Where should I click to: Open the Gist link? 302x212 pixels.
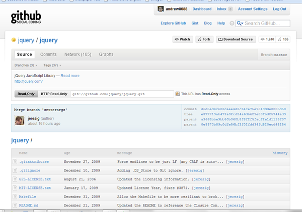195,23
